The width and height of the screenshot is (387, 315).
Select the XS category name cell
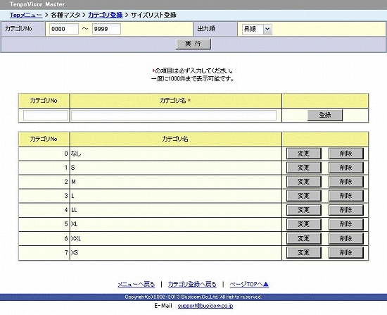point(176,253)
